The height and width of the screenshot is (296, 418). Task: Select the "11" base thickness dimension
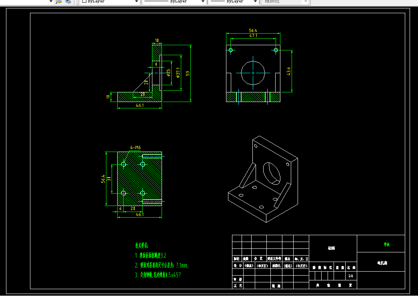tap(108, 97)
